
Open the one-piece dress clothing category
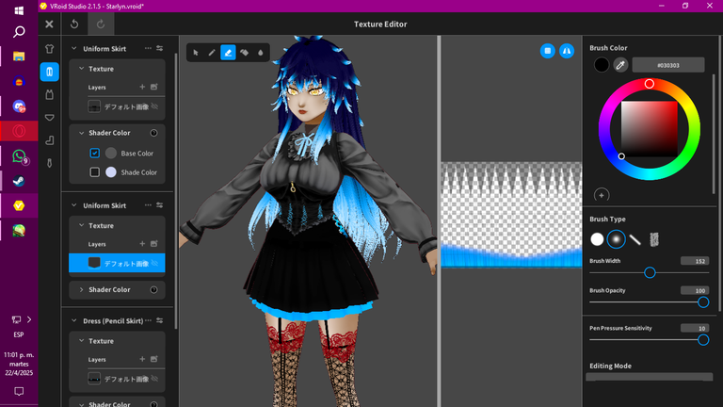(x=49, y=94)
